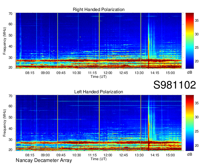This screenshot has height=164, width=202.
Task: Click the 60 MHz tick of Right Handed plot
Action: (x=10, y=24)
